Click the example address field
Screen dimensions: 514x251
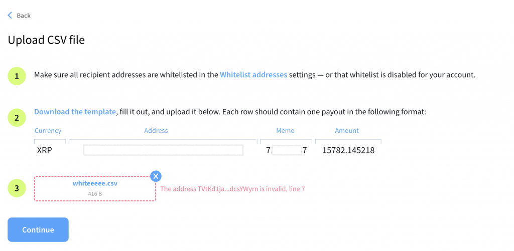click(163, 150)
